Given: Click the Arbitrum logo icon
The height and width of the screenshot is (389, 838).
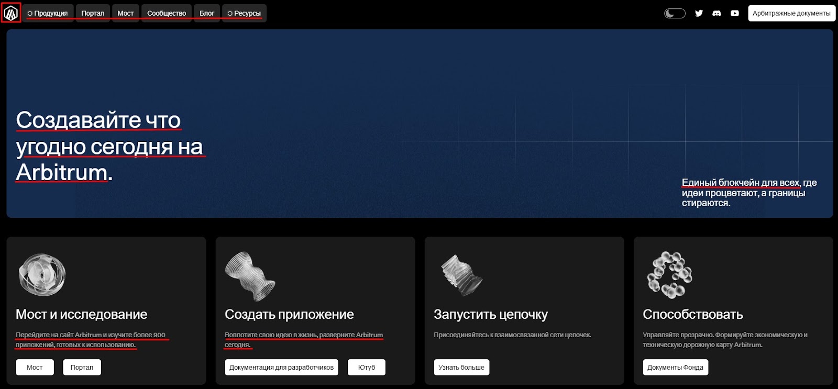Looking at the screenshot, I should [11, 13].
